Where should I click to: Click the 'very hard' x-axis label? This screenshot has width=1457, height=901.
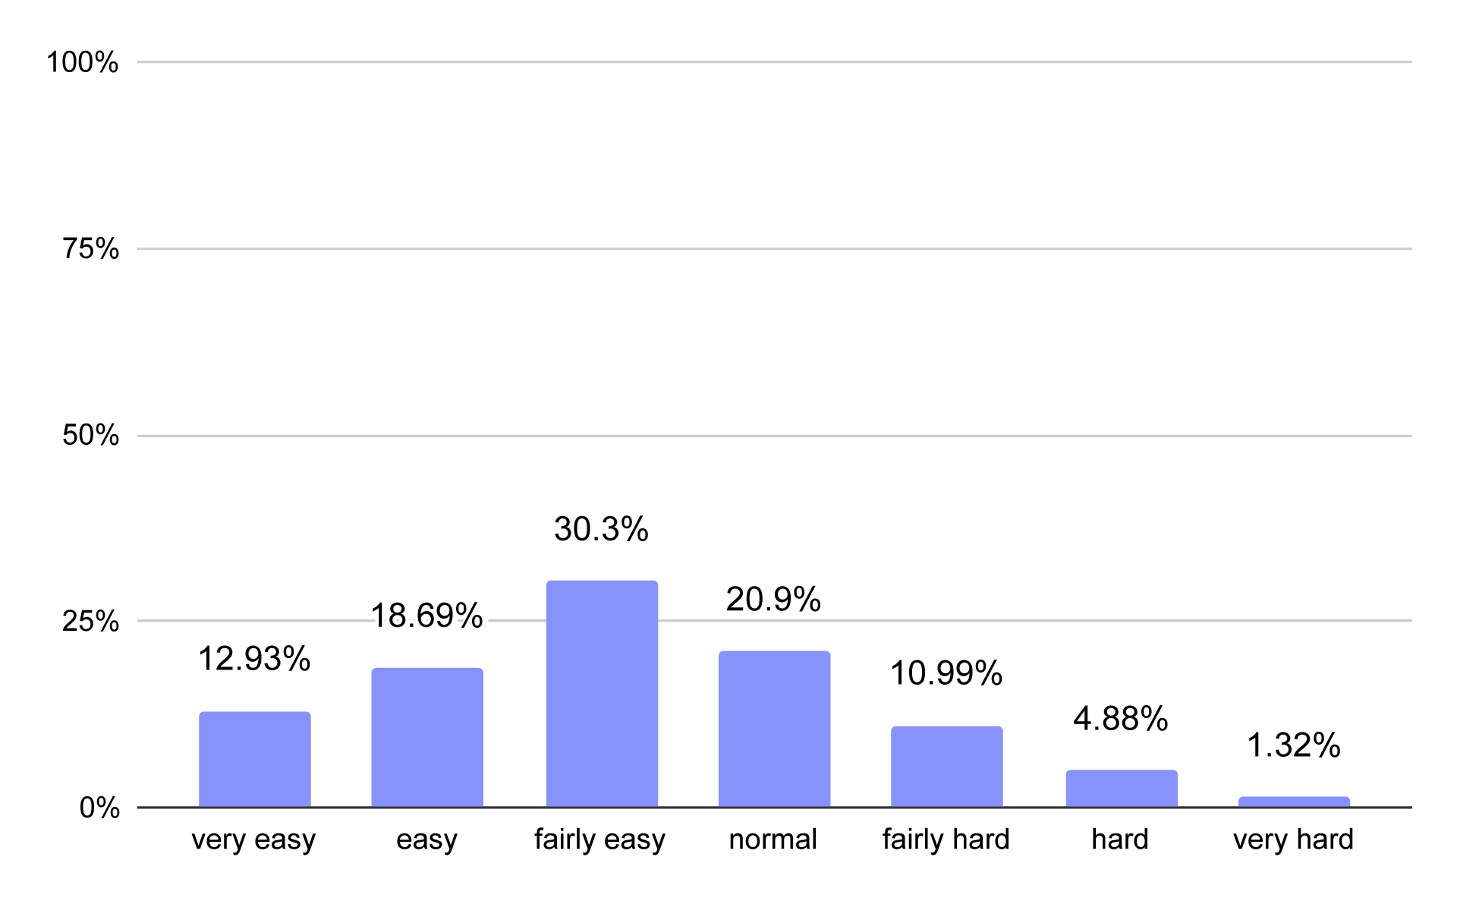point(1293,840)
